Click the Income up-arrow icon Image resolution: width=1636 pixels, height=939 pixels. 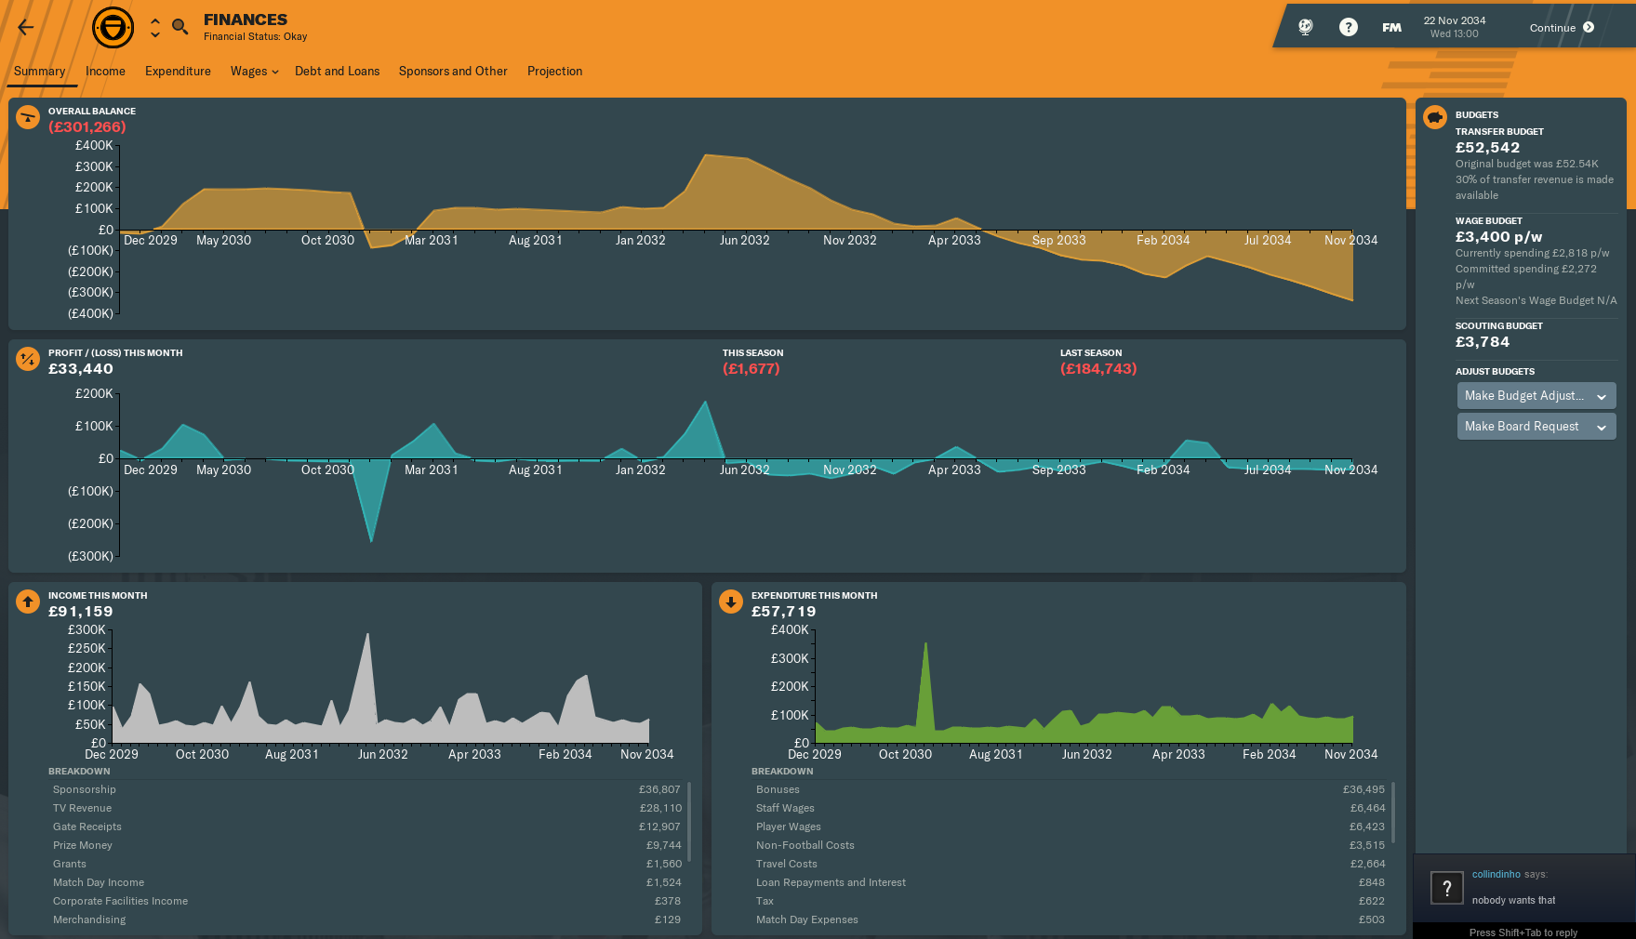[x=28, y=602]
